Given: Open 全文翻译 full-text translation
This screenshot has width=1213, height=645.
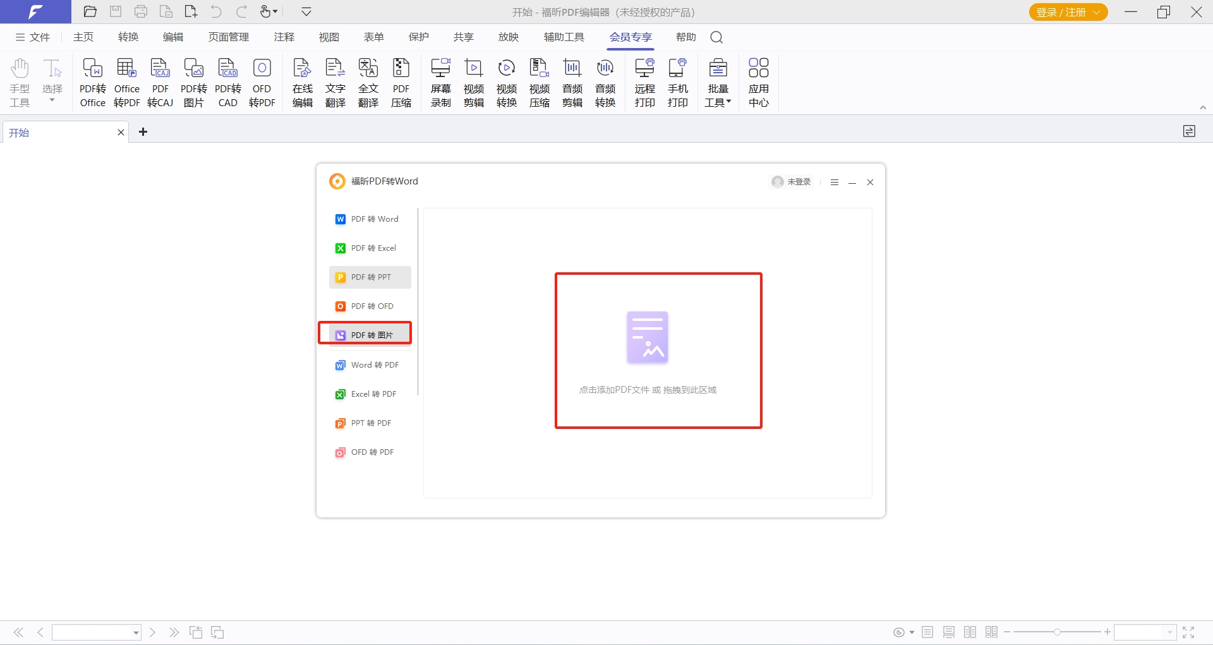Looking at the screenshot, I should pos(368,82).
